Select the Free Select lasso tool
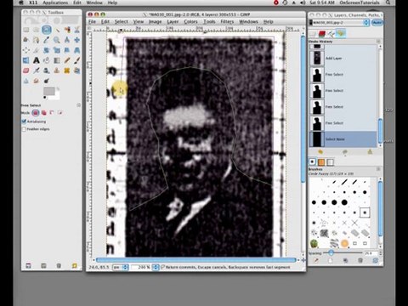 click(47, 30)
